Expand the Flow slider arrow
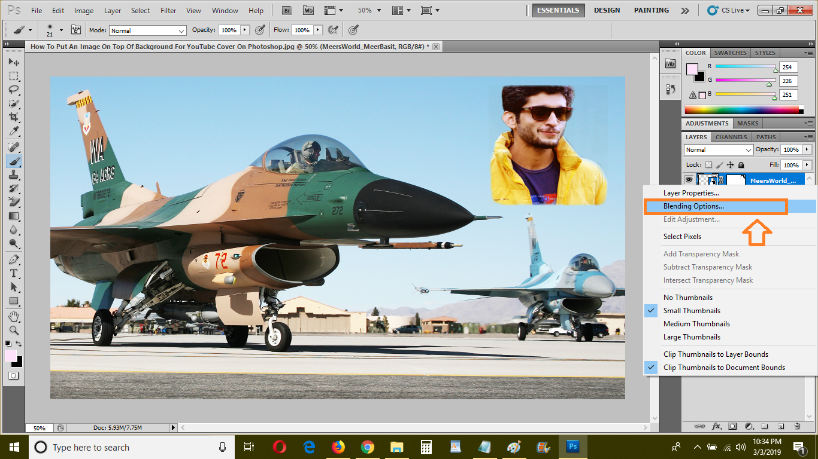Viewport: 818px width, 459px height. coord(318,30)
